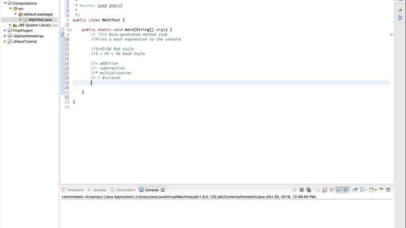The image size is (406, 228).
Task: Minimize the Console panel
Action: (381, 189)
